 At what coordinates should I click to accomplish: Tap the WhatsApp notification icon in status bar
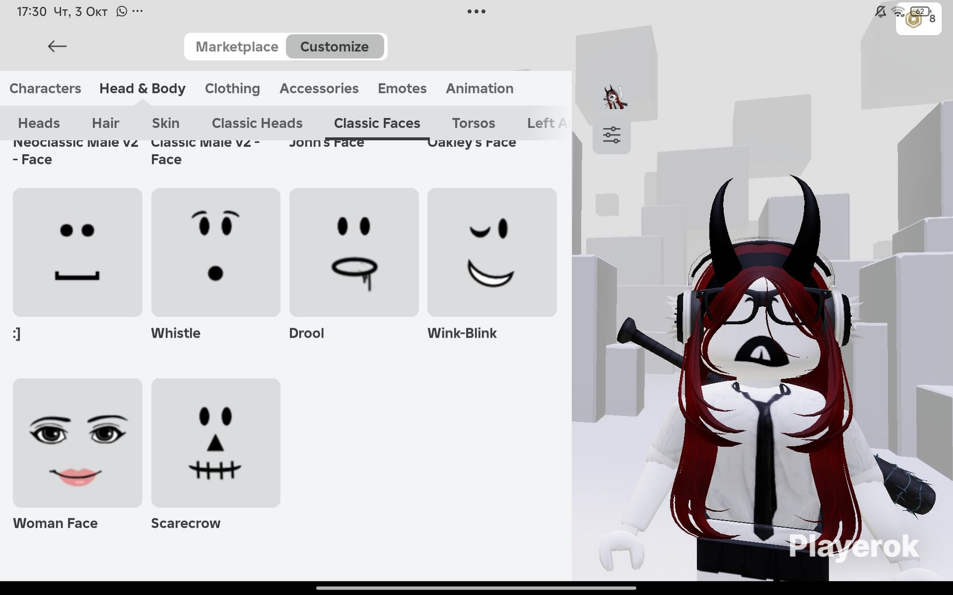pyautogui.click(x=122, y=11)
